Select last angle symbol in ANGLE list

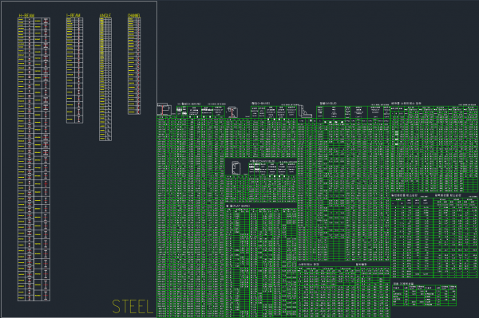(109, 139)
